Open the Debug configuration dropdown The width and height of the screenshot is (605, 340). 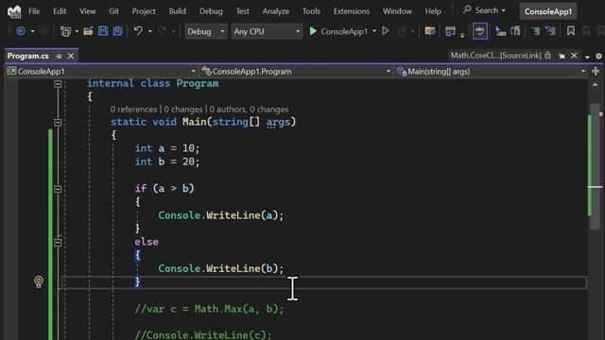pyautogui.click(x=206, y=31)
